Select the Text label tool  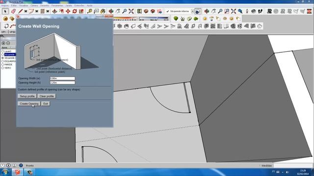(x=96, y=11)
